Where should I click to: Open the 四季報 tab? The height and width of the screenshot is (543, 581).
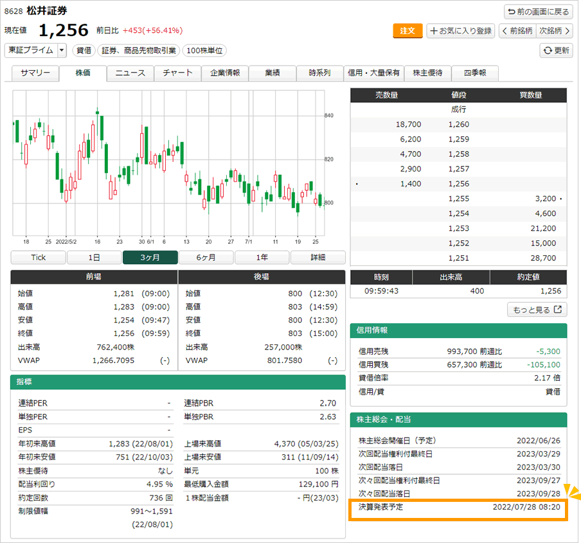point(475,73)
